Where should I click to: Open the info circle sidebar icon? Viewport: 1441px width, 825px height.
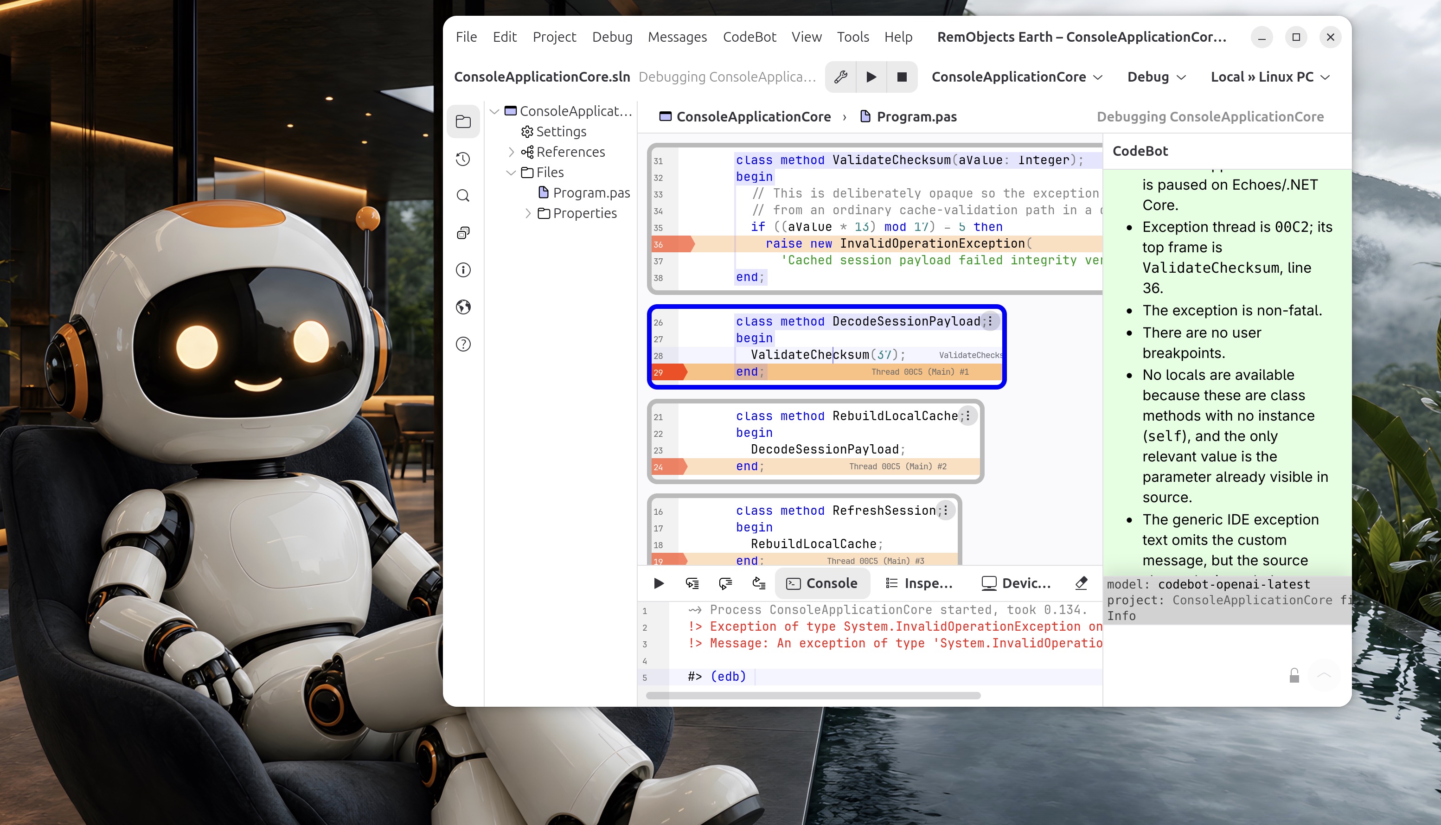pos(463,270)
